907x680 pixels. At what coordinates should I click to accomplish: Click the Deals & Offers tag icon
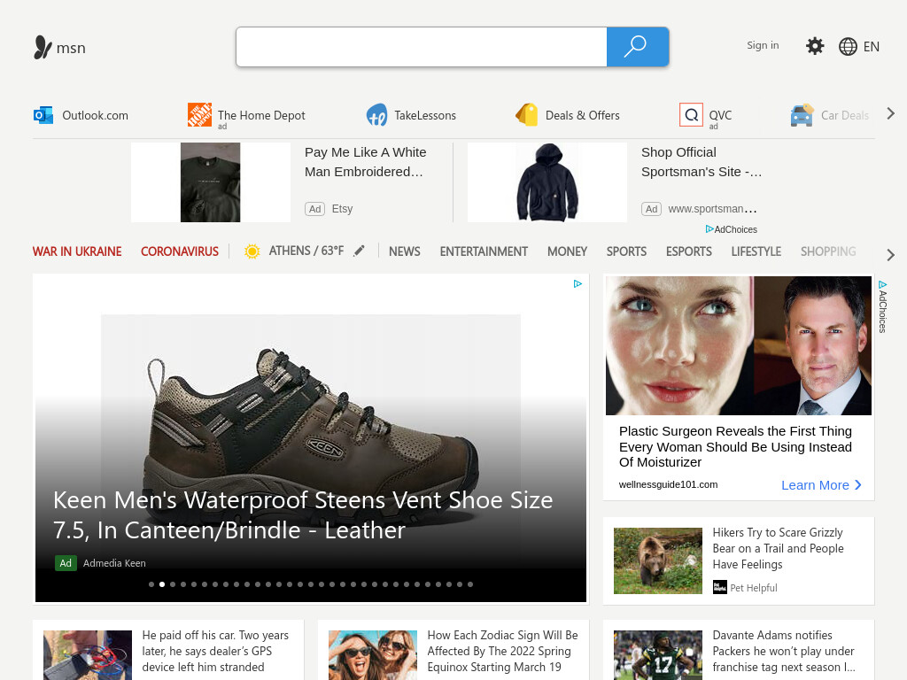pos(526,114)
